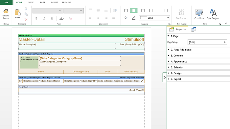Click the Copy icon in Clipboard group
The image size is (230, 129).
tap(26, 14)
